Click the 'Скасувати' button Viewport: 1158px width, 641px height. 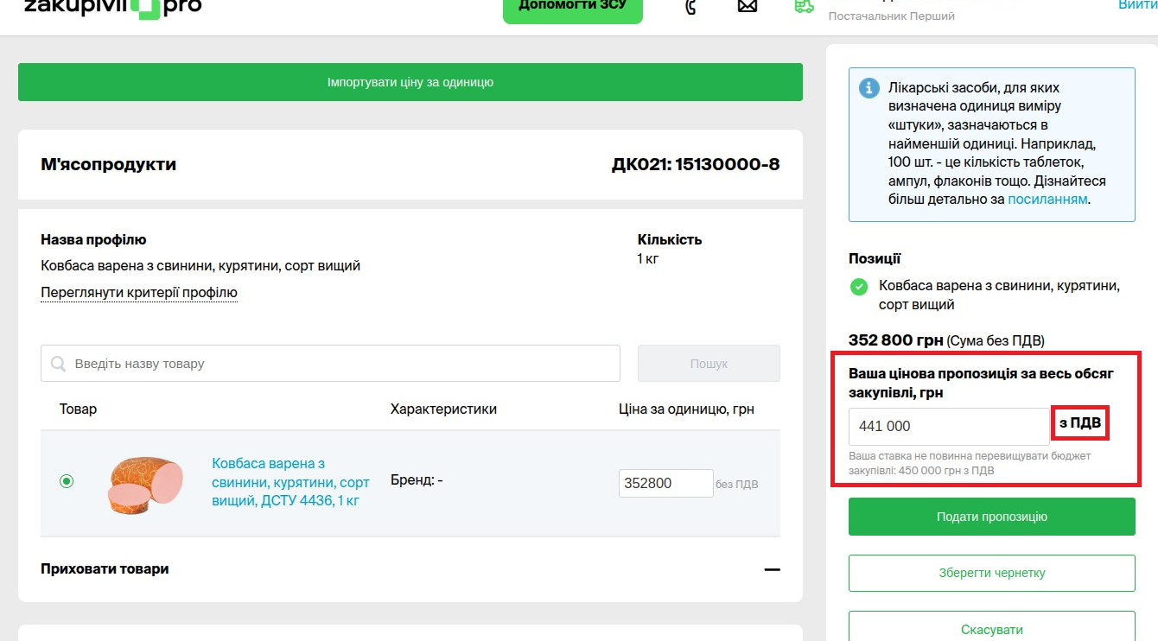click(x=991, y=629)
